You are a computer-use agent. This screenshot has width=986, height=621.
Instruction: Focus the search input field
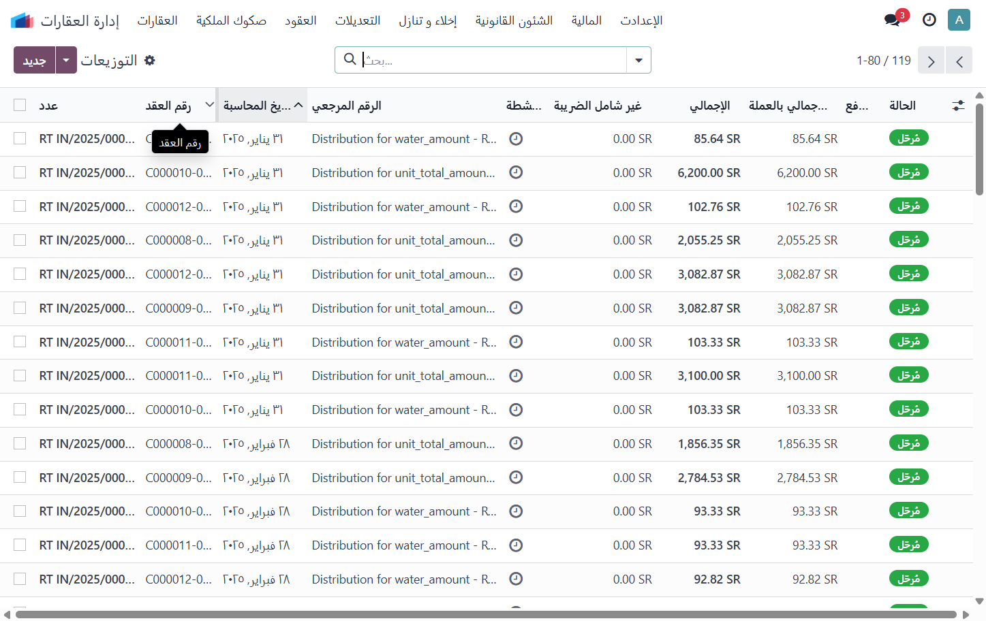click(493, 60)
